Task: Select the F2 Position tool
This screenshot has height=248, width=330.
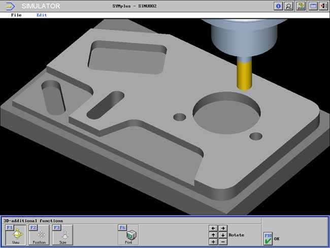Action: (39, 235)
